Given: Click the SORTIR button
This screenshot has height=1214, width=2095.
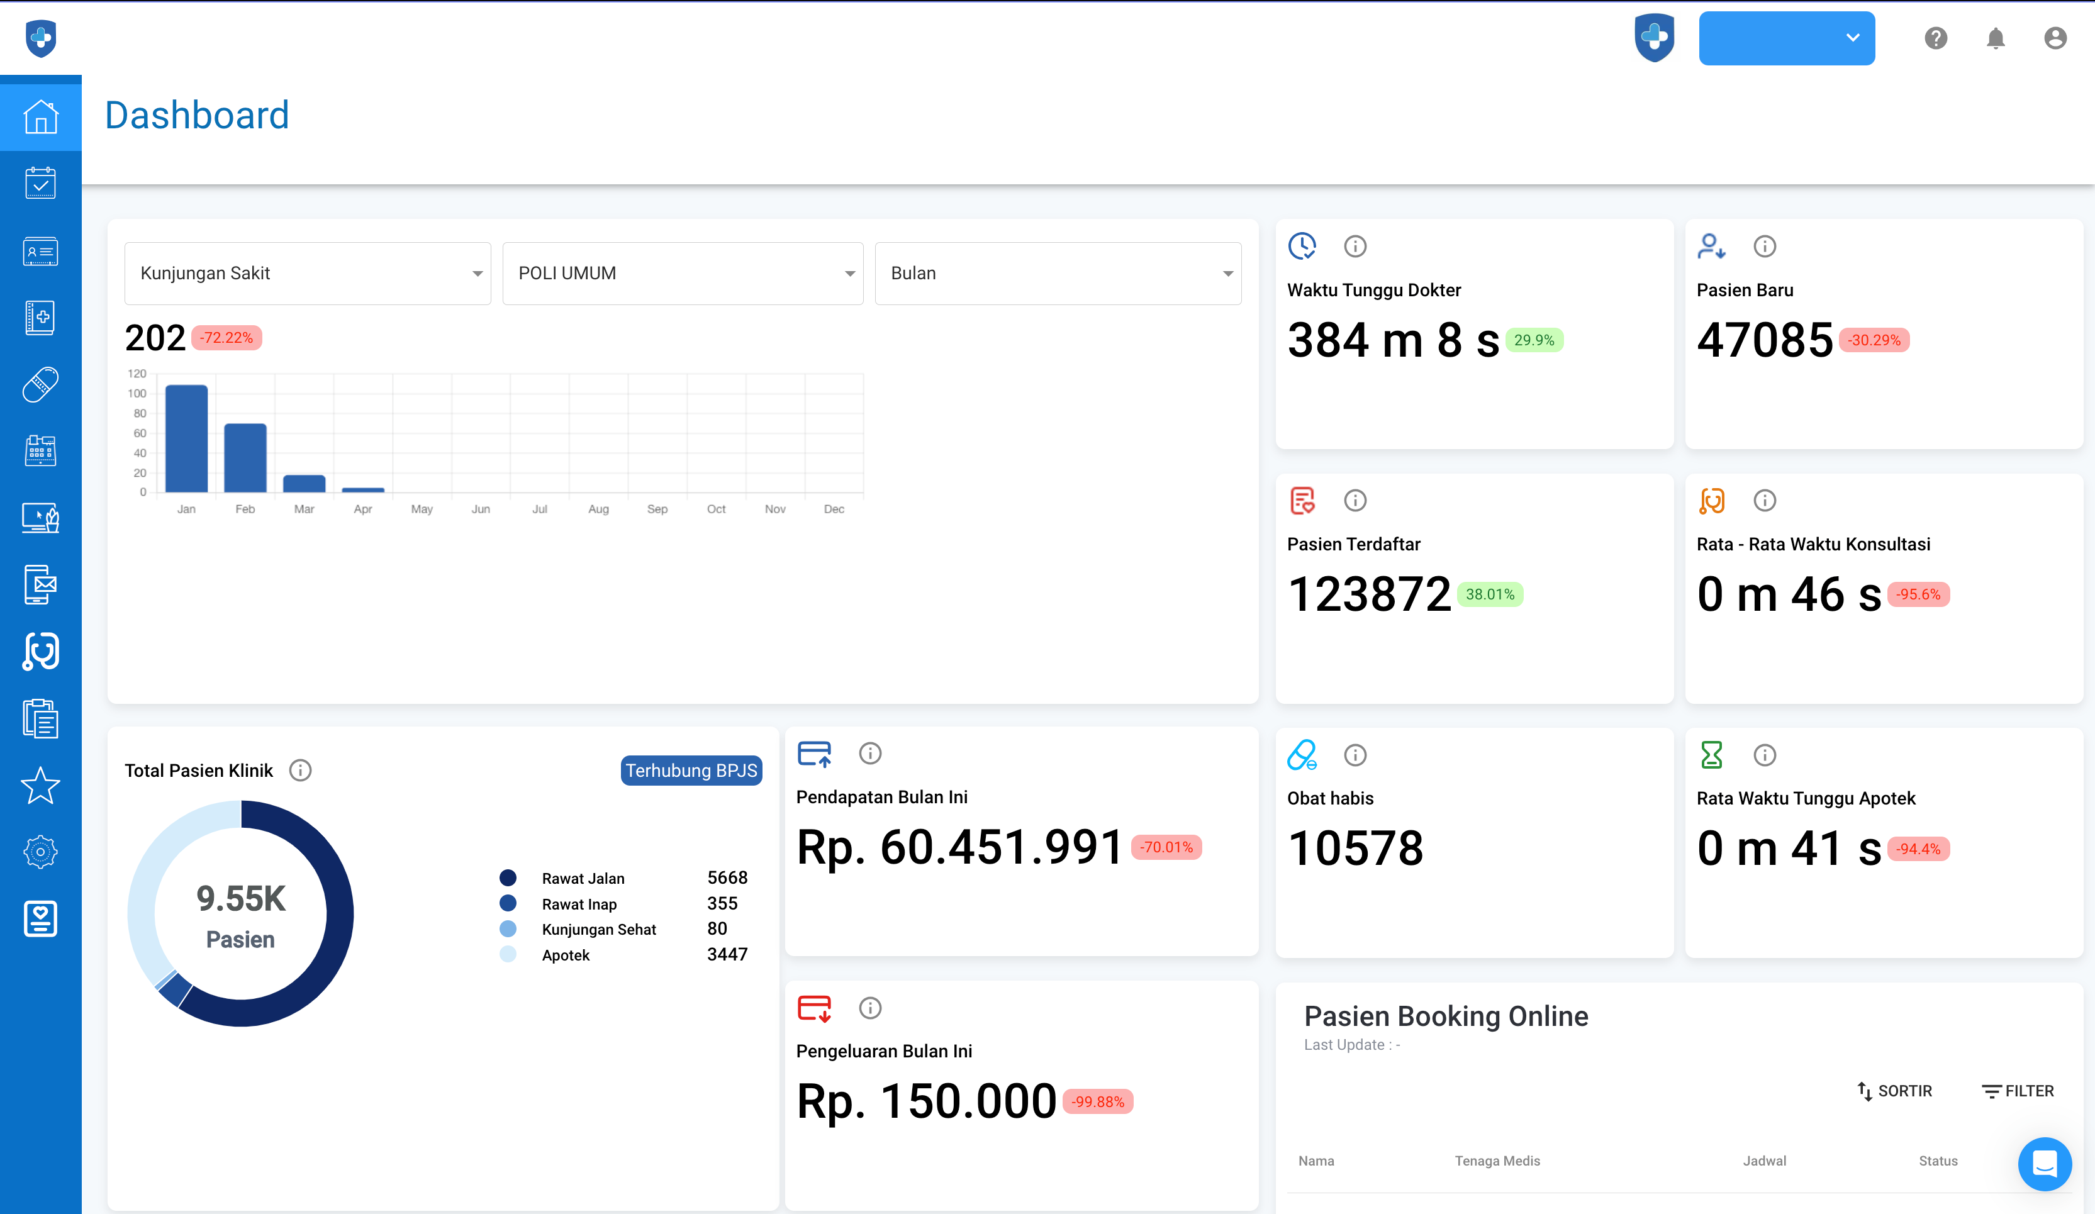Looking at the screenshot, I should click(1895, 1091).
